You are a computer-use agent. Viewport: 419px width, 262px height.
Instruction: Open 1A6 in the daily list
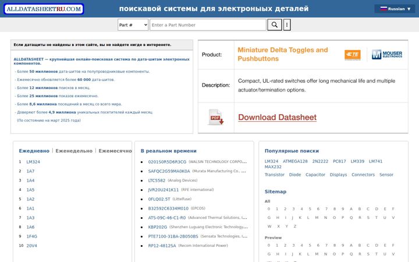pyautogui.click(x=30, y=227)
